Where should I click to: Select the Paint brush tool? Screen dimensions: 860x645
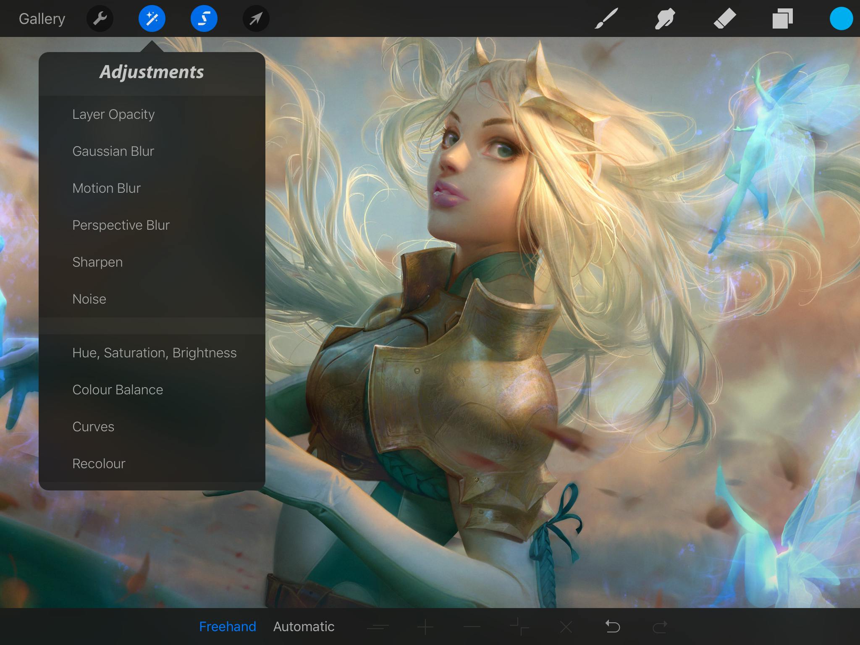pos(606,18)
